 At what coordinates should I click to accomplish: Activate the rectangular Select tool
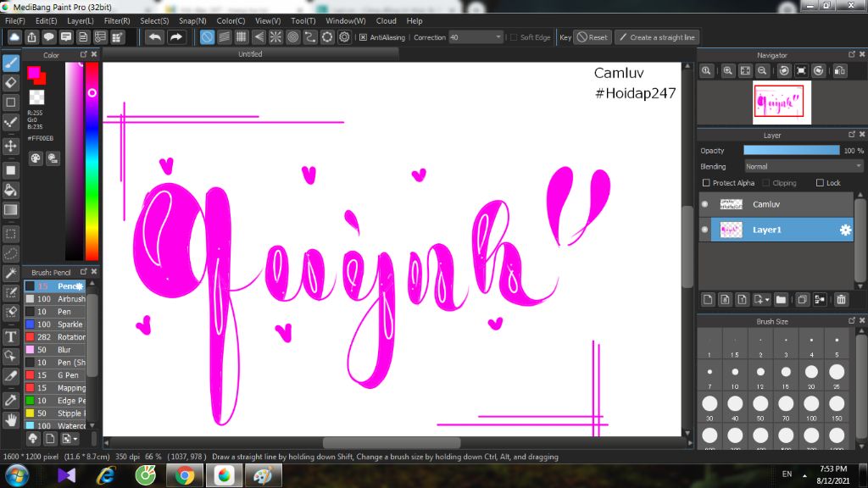tap(11, 234)
